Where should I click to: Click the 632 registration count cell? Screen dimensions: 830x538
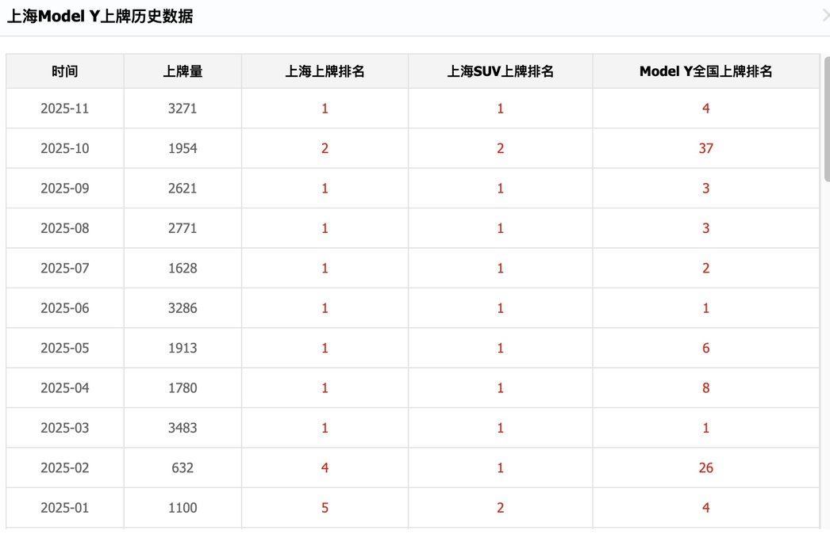(x=183, y=467)
